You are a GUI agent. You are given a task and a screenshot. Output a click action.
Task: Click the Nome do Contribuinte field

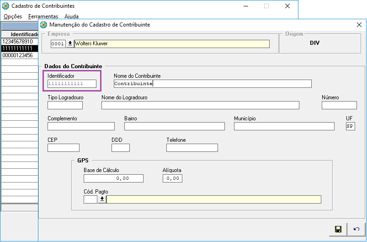[x=213, y=84]
